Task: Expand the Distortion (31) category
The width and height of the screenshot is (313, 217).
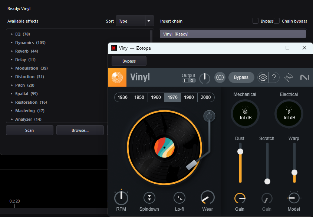Action: [12, 77]
